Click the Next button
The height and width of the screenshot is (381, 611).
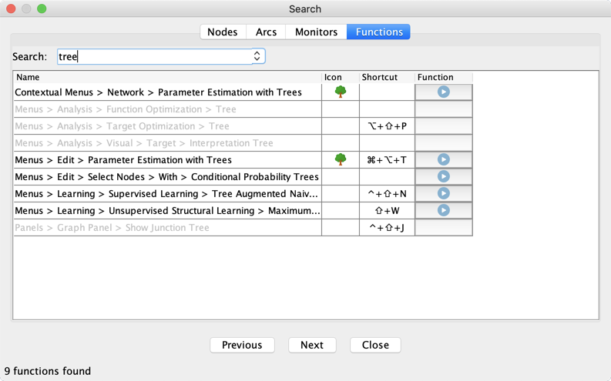coord(312,345)
